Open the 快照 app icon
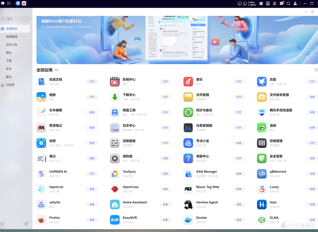Image resolution: width=318 pixels, height=232 pixels. coord(42,143)
